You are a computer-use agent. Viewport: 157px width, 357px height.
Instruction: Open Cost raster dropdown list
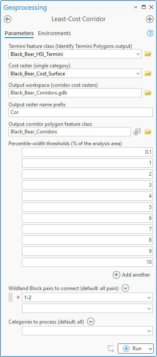click(138, 74)
